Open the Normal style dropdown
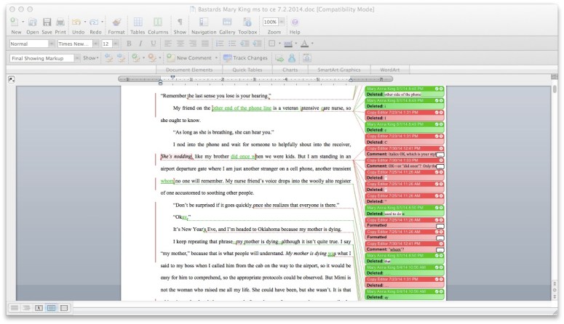This screenshot has height=324, width=564. (x=51, y=44)
